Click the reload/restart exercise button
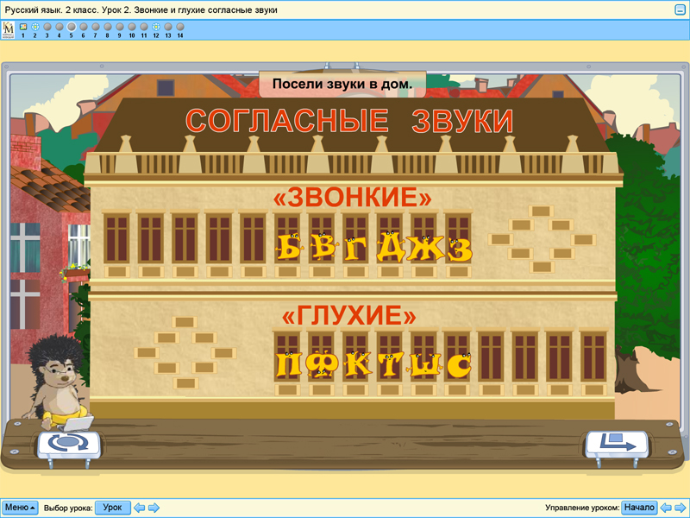Viewport: 690px width, 518px height. (x=67, y=443)
